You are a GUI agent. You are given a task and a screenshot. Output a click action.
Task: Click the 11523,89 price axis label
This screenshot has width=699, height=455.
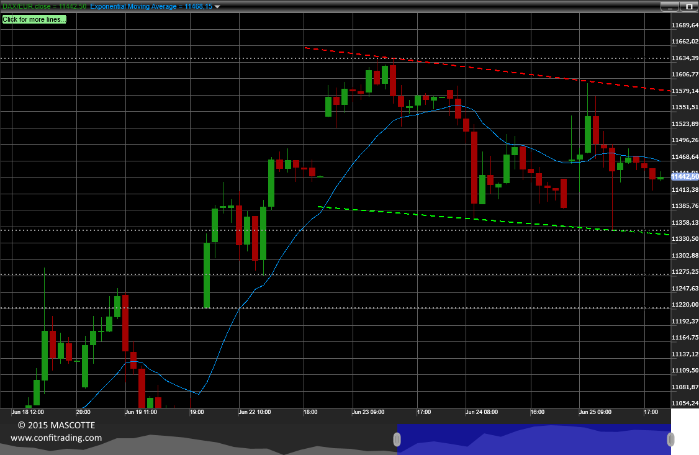(685, 124)
